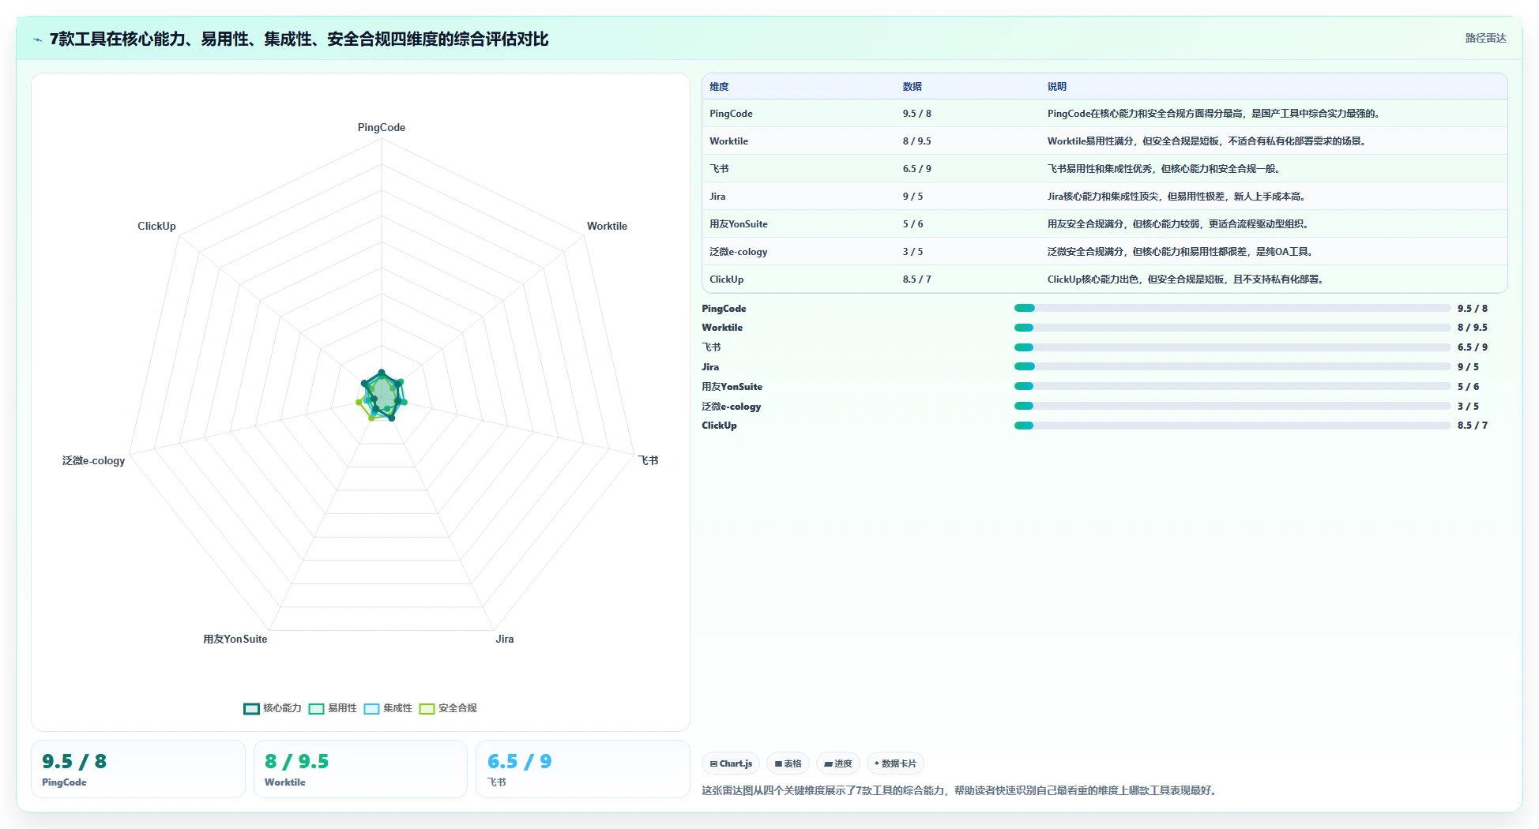
Task: Toggle the 易用性 legend item
Action: click(333, 708)
